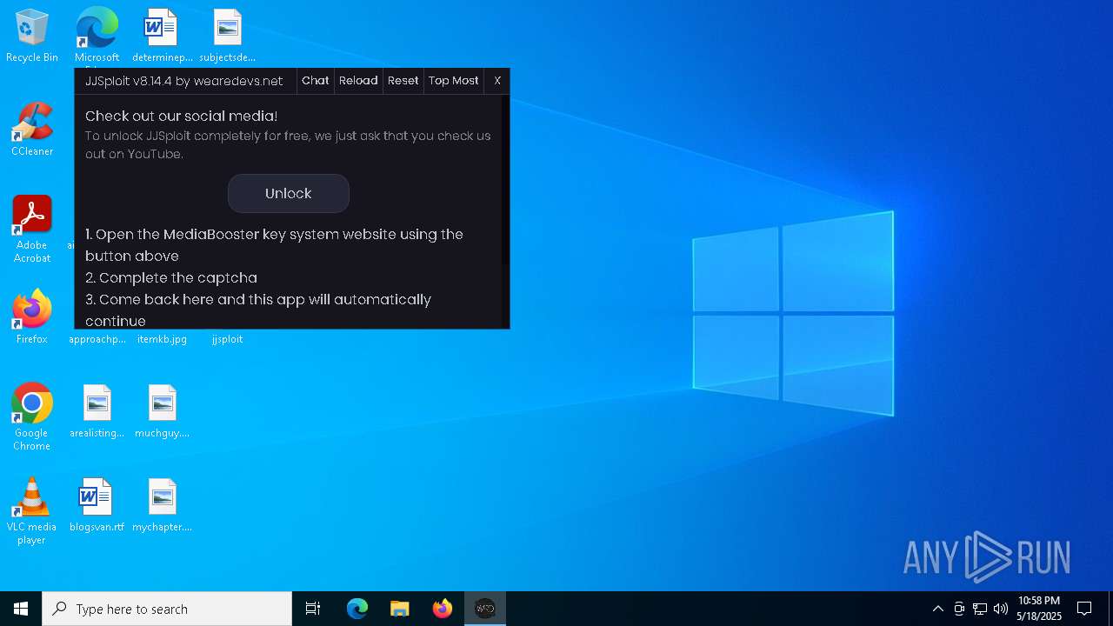
Task: Click the 'Check out our social media!' heading
Action: point(182,116)
